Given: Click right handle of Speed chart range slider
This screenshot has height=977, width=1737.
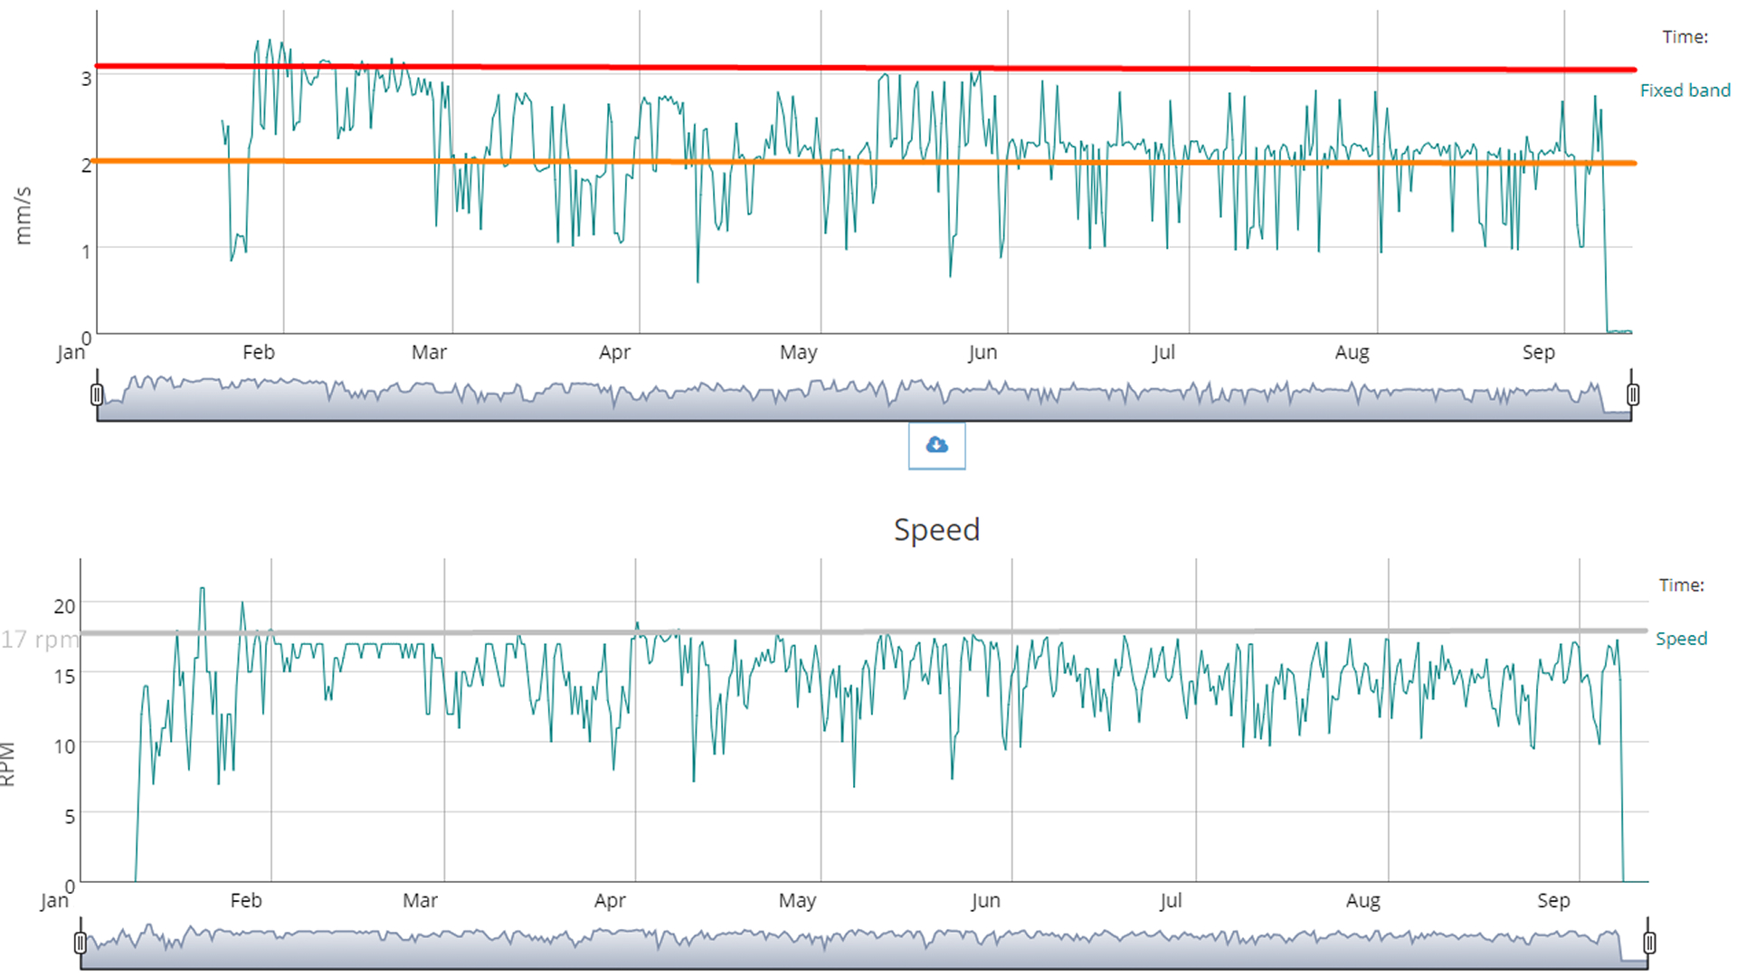Looking at the screenshot, I should coord(1649,944).
